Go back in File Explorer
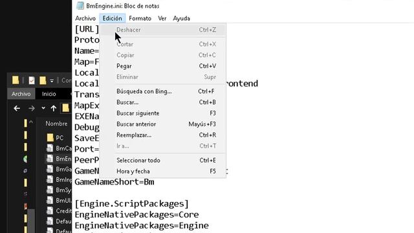The width and height of the screenshot is (414, 233). (x=17, y=108)
